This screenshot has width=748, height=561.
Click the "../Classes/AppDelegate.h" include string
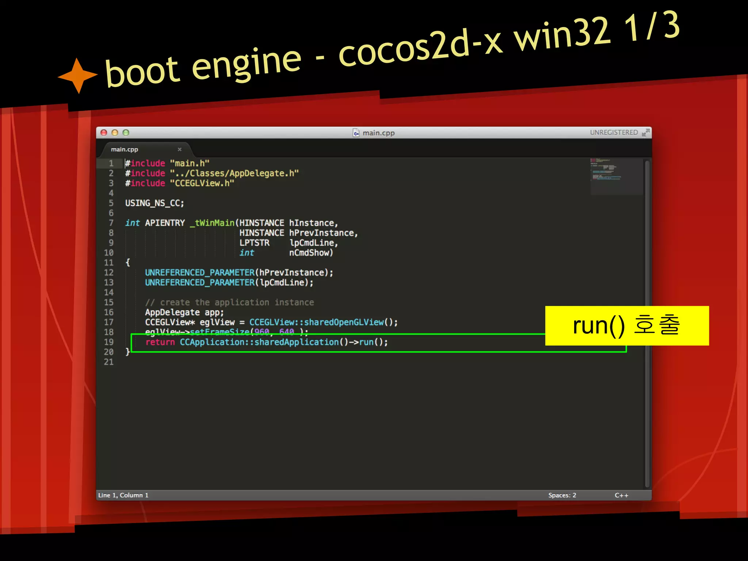click(234, 173)
